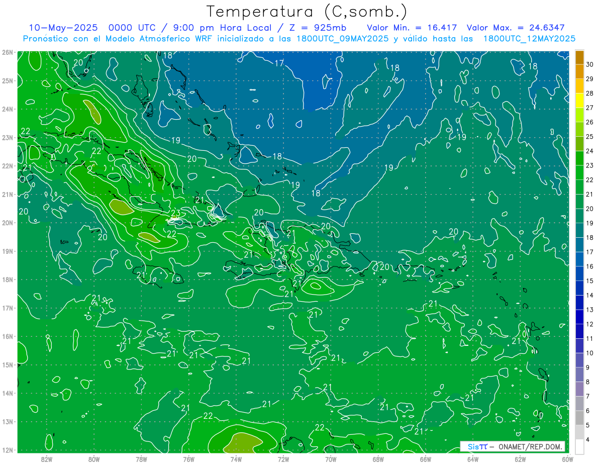
Task: Click the '22N' latitude axis label
Action: 7,166
